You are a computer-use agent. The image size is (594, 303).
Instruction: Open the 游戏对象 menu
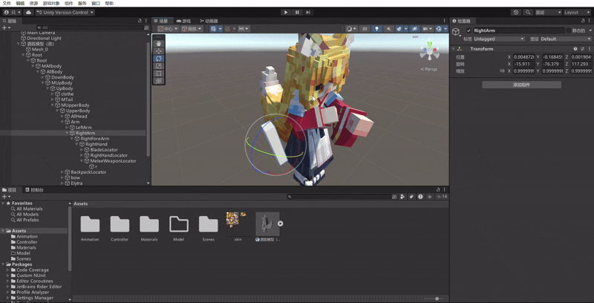[x=50, y=4]
